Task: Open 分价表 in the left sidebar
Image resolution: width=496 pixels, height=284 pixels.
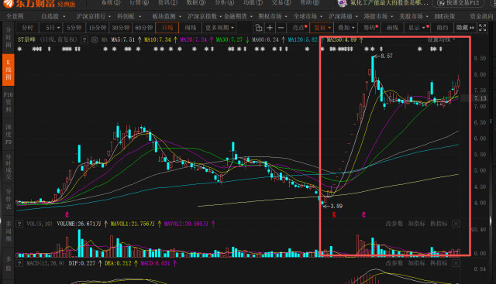Action: 9,199
